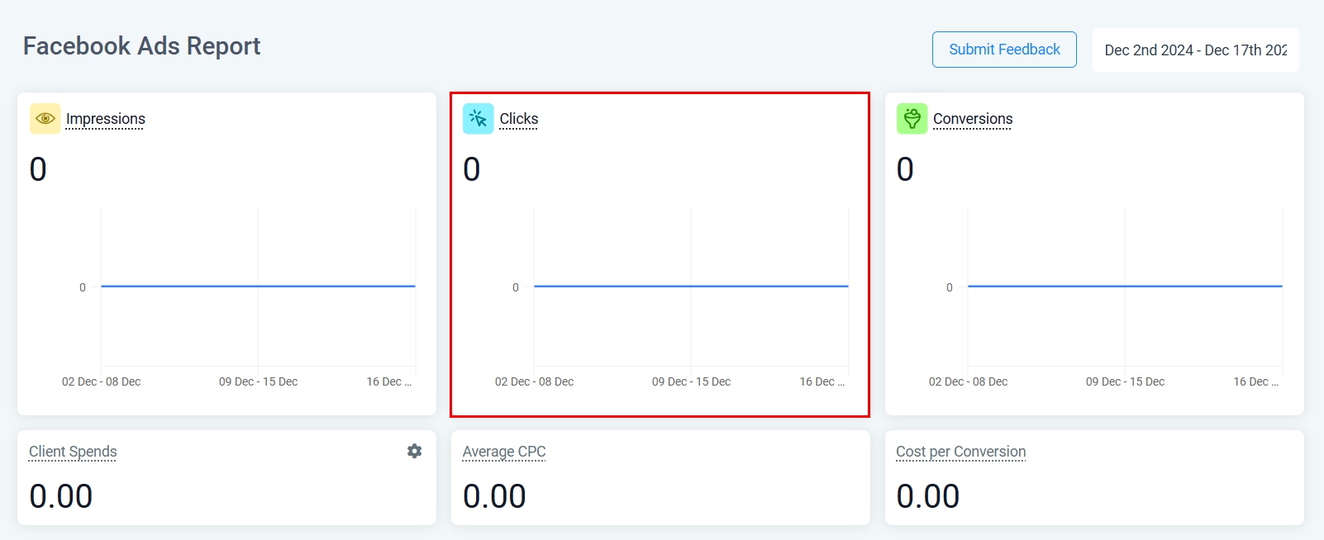Click the Average CPC label

tap(504, 452)
